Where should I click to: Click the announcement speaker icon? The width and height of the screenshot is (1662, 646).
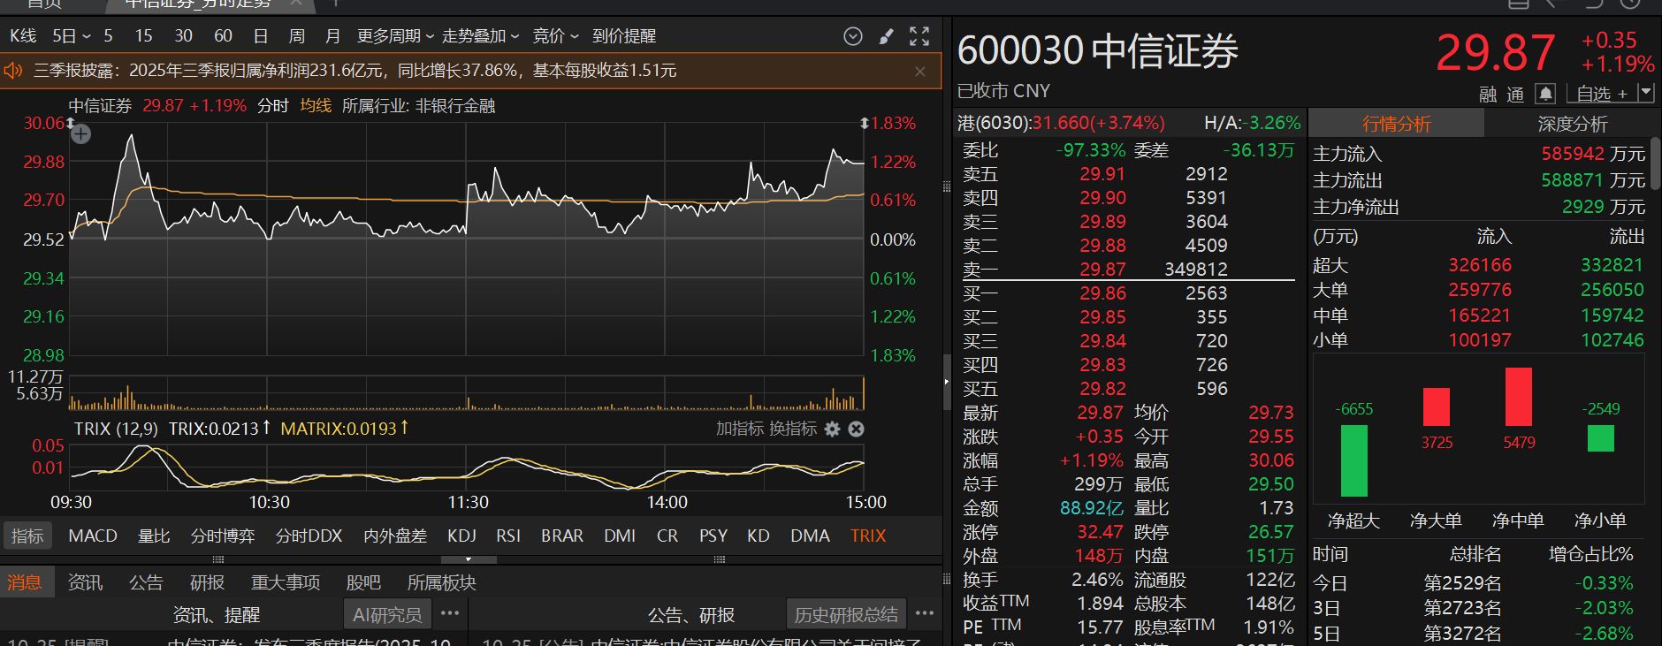[x=13, y=71]
